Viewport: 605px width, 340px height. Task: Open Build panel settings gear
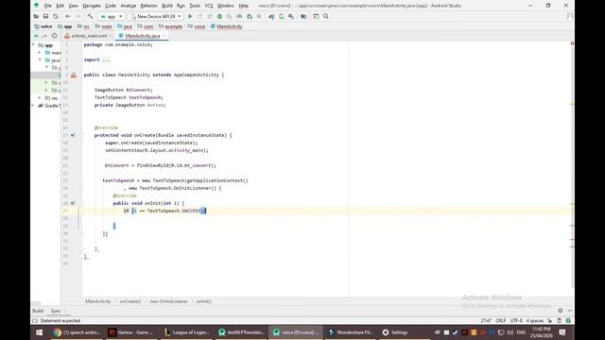click(x=561, y=311)
